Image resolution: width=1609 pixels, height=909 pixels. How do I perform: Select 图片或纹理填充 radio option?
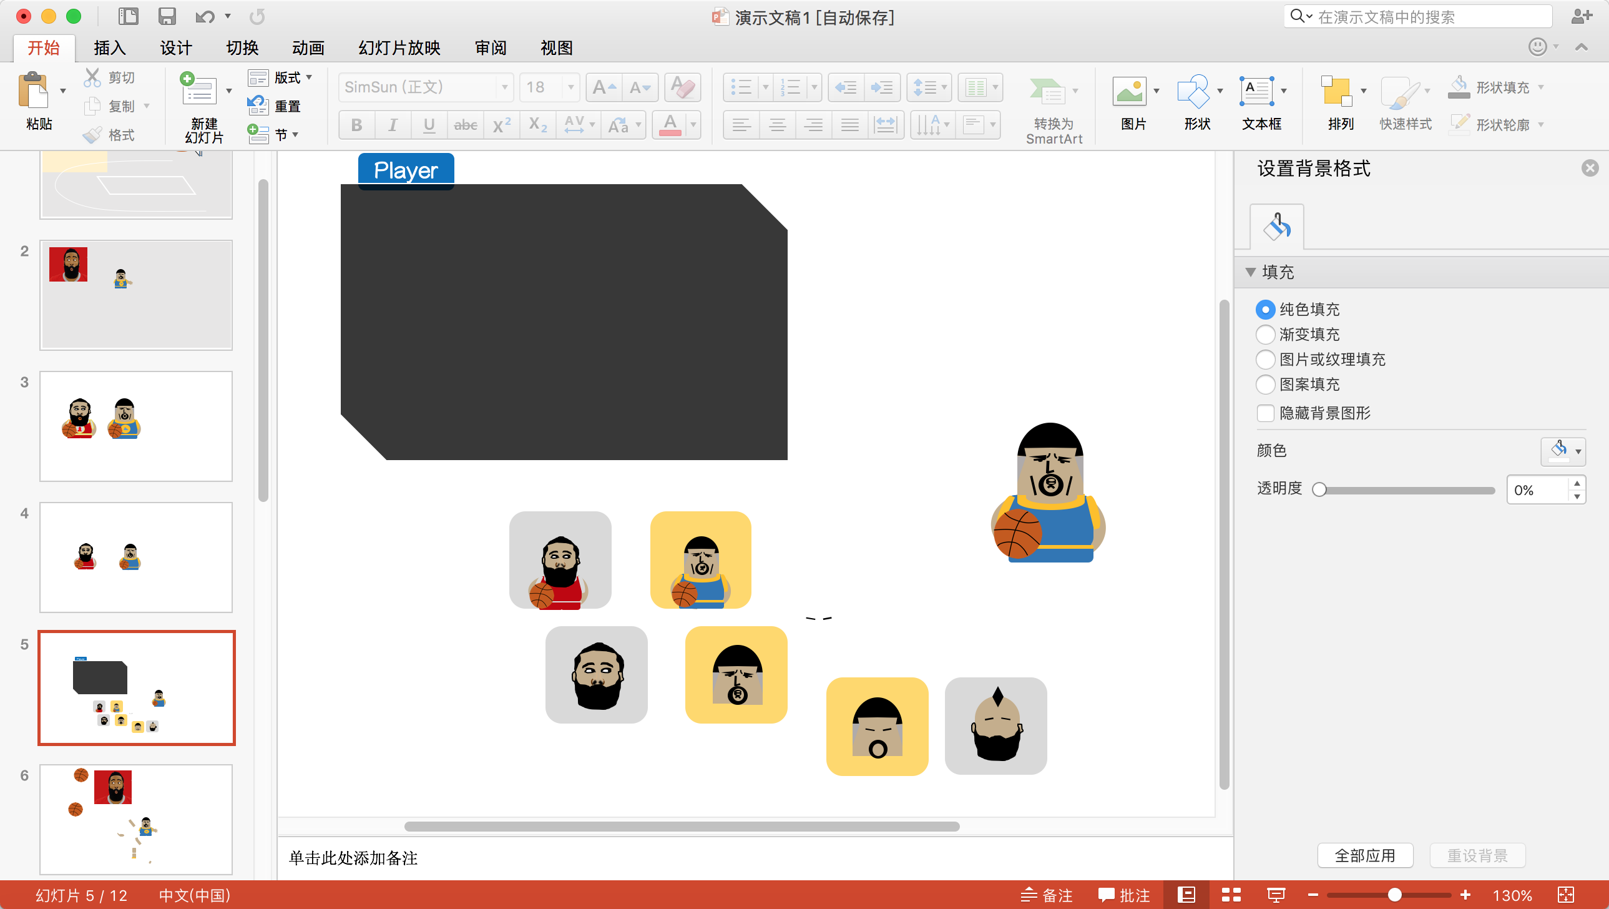point(1266,359)
